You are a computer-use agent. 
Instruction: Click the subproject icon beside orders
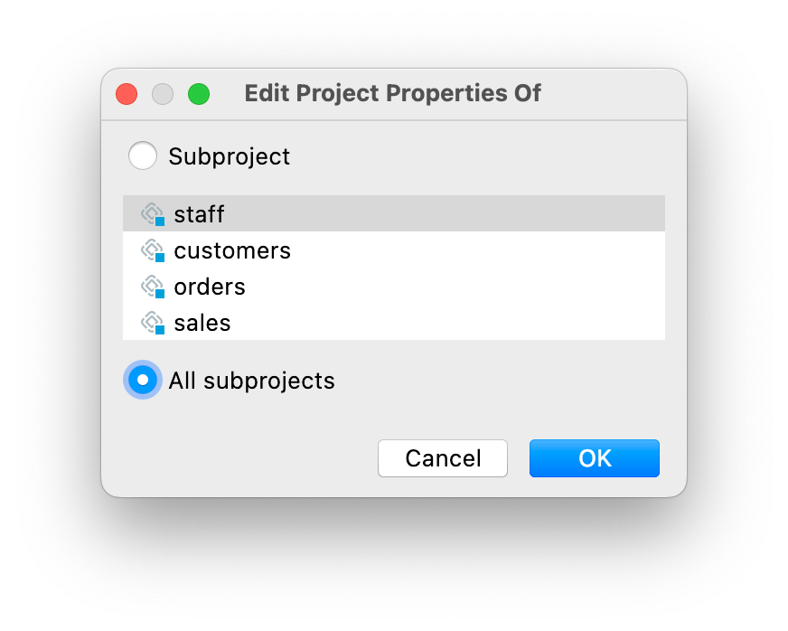click(x=153, y=287)
